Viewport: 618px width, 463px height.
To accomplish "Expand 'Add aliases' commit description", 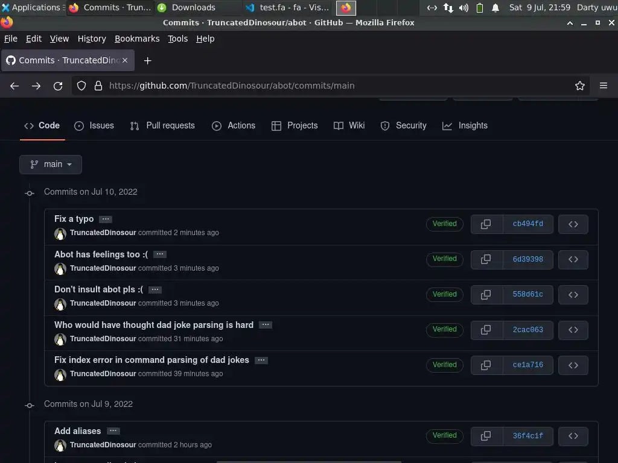I will tap(113, 430).
